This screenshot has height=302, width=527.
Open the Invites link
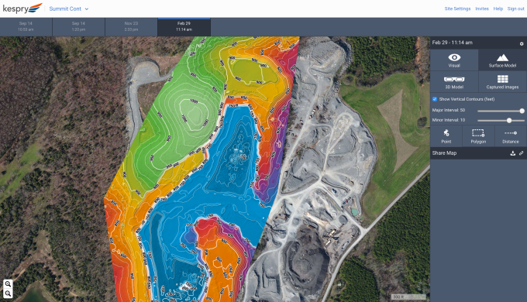tap(482, 9)
